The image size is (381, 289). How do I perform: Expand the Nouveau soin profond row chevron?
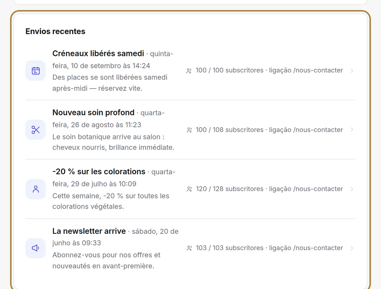point(352,130)
